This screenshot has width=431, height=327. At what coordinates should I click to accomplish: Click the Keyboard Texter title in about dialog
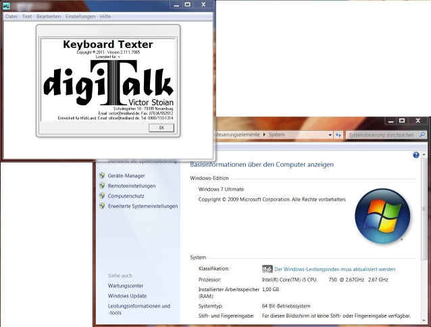tap(108, 44)
